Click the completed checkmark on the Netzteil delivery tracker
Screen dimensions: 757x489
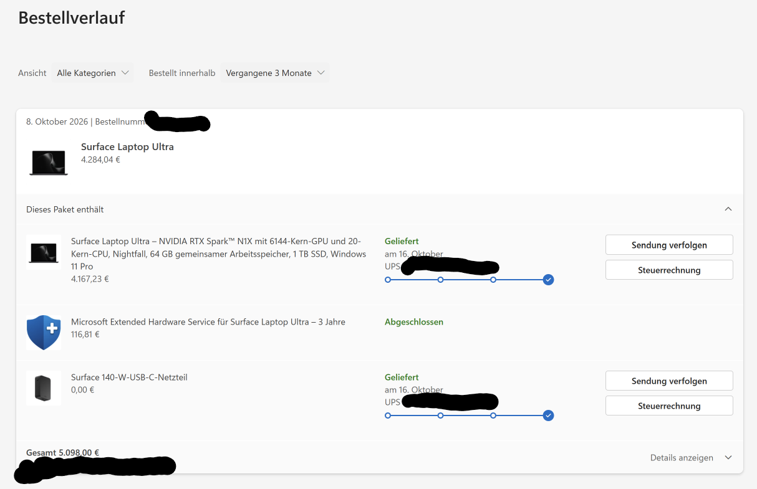(x=548, y=415)
